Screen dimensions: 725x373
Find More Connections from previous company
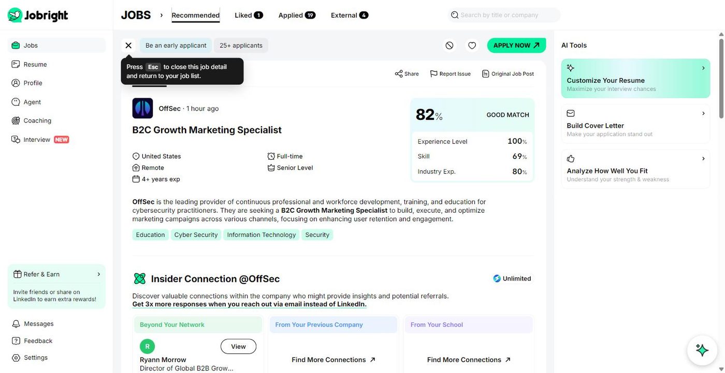(334, 360)
